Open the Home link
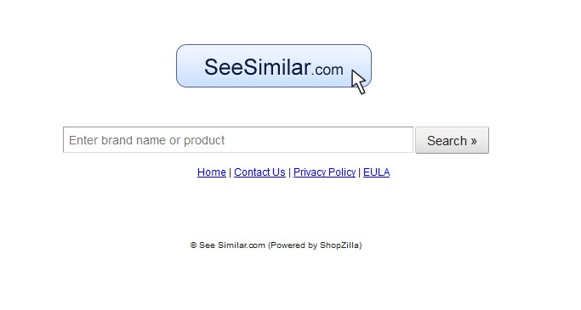The width and height of the screenshot is (581, 310). click(212, 172)
